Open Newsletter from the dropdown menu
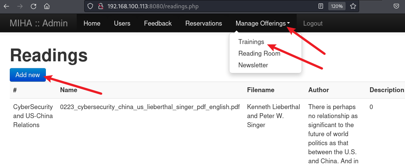Screen dimensions: 405x167 [253, 65]
